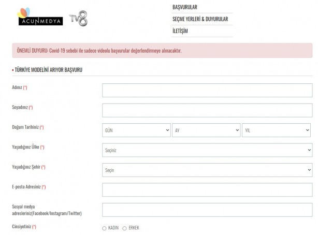Open the AY month dropdown
The image size is (318, 235).
pyautogui.click(x=206, y=130)
